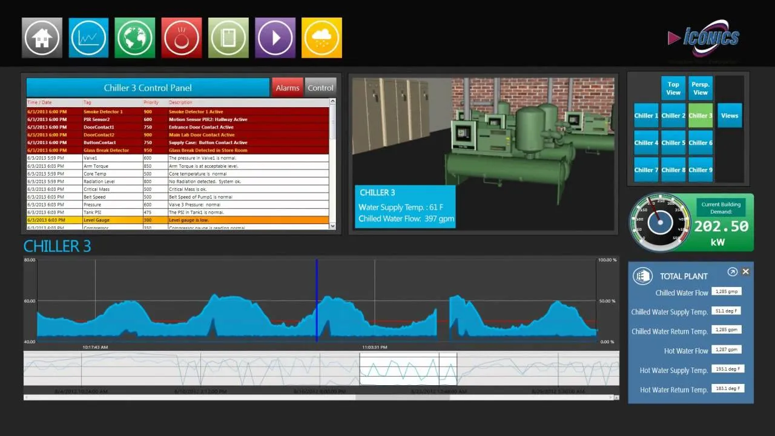775x436 pixels.
Task: Select Chiller 8 button
Action: [673, 170]
